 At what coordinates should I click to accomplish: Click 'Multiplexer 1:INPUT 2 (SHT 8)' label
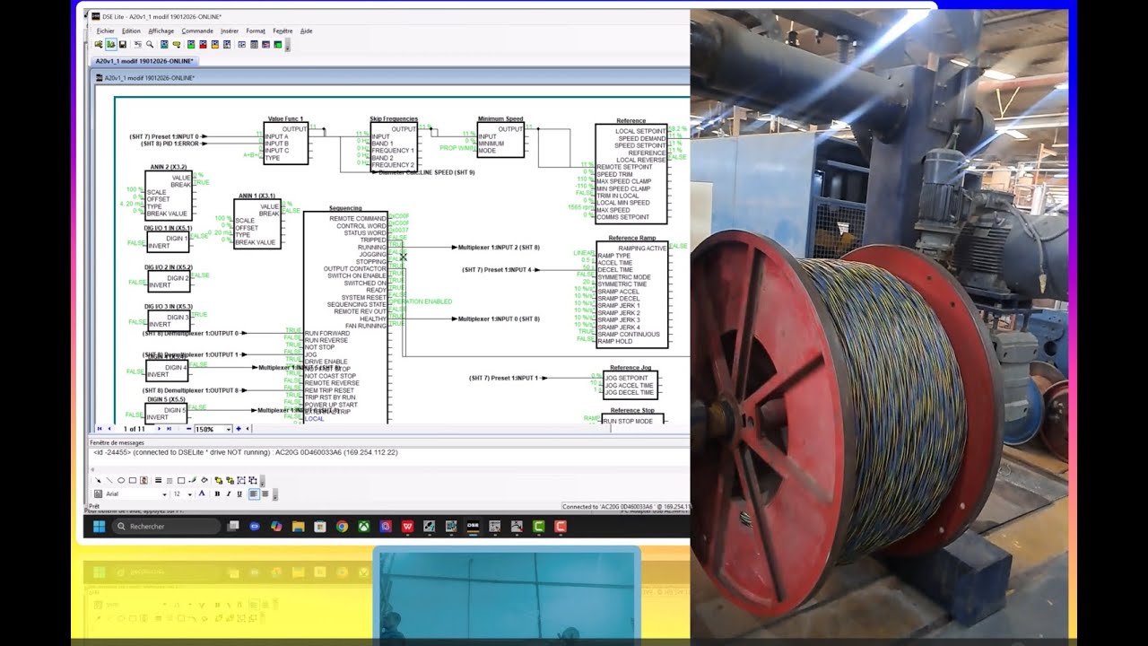(499, 247)
